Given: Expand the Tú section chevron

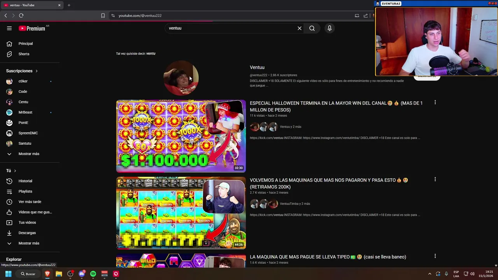Looking at the screenshot, I should coord(15,171).
